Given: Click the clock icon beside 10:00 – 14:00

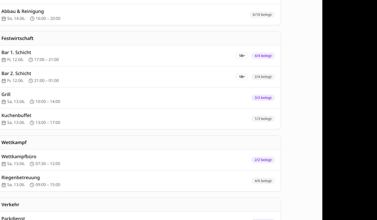Looking at the screenshot, I should 32,102.
